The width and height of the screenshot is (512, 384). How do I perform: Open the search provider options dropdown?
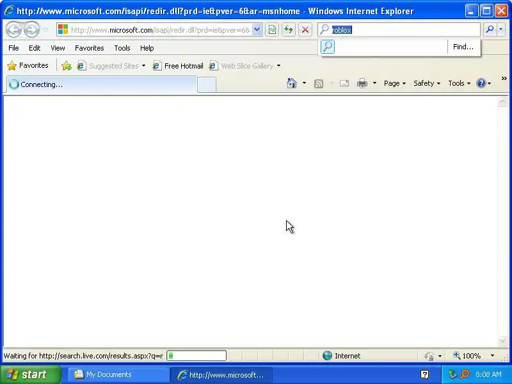[x=501, y=29]
